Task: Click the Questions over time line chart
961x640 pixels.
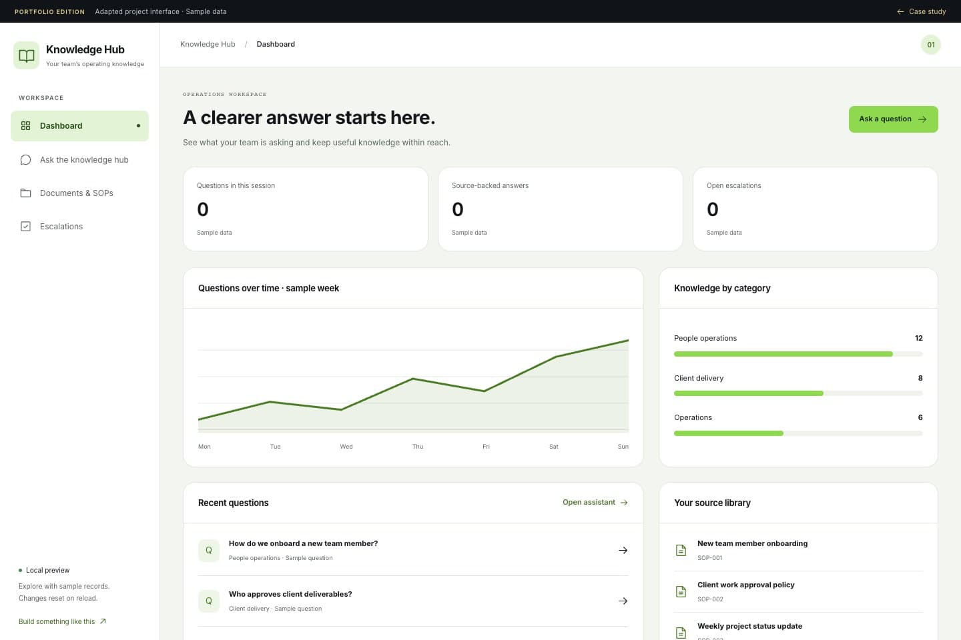Action: 413,387
